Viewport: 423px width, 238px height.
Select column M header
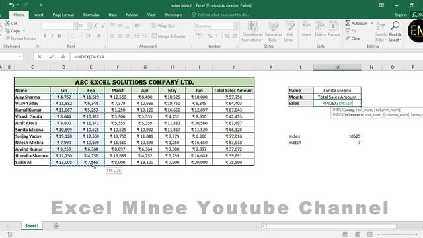(x=337, y=67)
